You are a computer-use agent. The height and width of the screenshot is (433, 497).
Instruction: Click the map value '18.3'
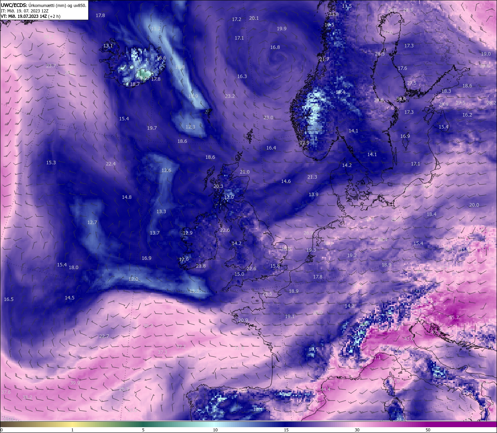tap(446, 91)
